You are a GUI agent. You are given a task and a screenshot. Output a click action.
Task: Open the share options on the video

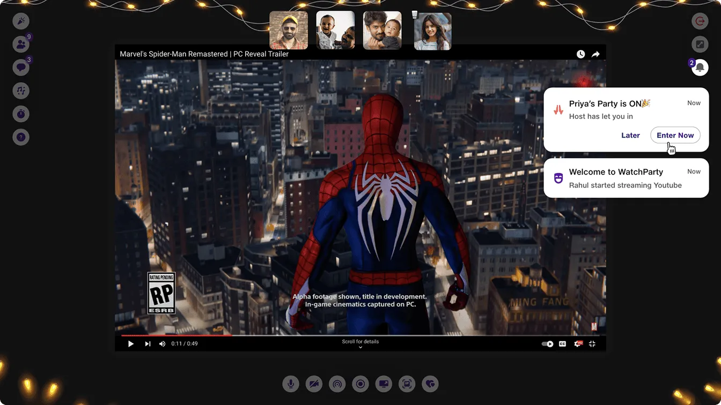pyautogui.click(x=595, y=54)
